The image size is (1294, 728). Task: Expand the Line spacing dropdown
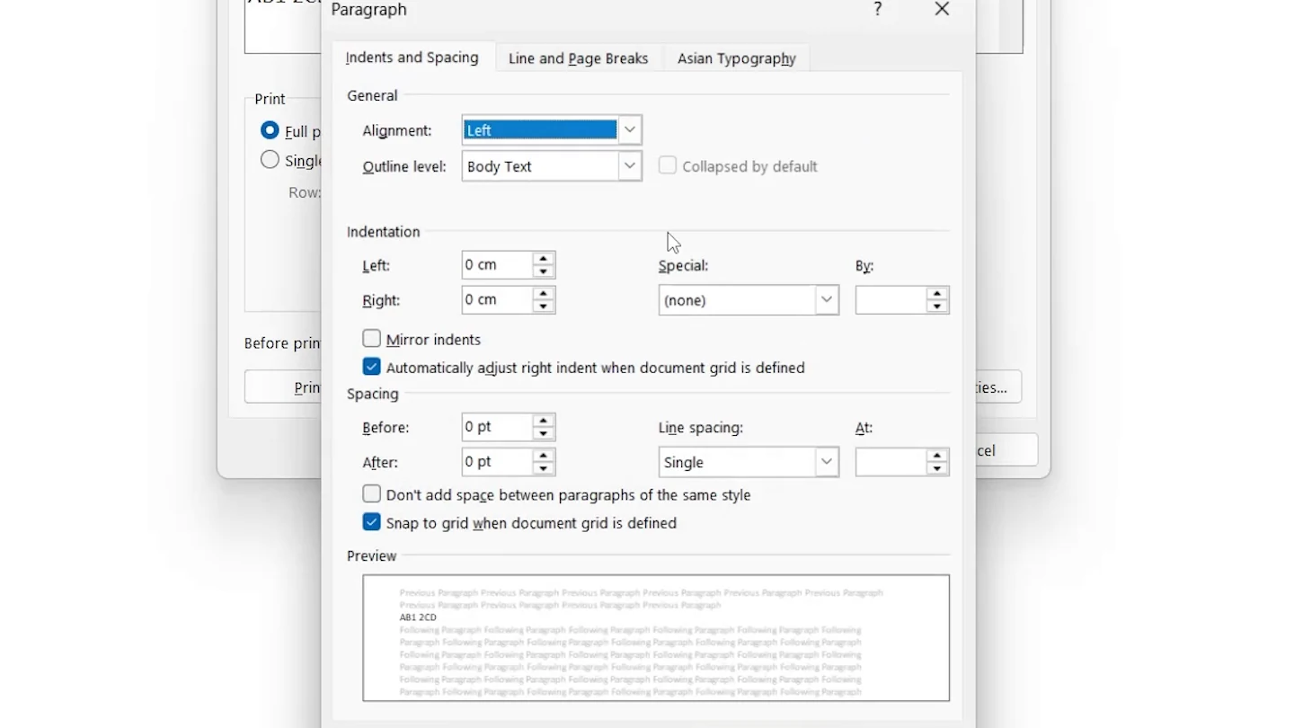point(827,462)
